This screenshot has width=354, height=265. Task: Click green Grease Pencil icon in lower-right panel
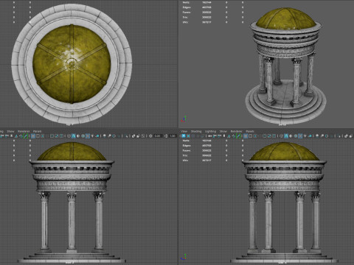[238, 135]
